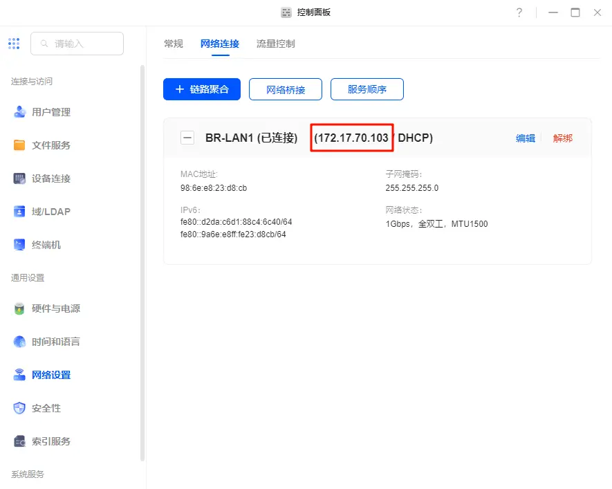
Task: Click the 链路聚合 button
Action: pos(202,89)
